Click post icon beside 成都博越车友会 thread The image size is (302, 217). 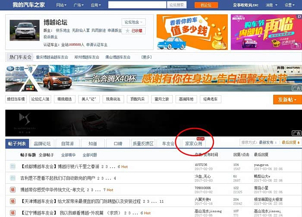13,166
